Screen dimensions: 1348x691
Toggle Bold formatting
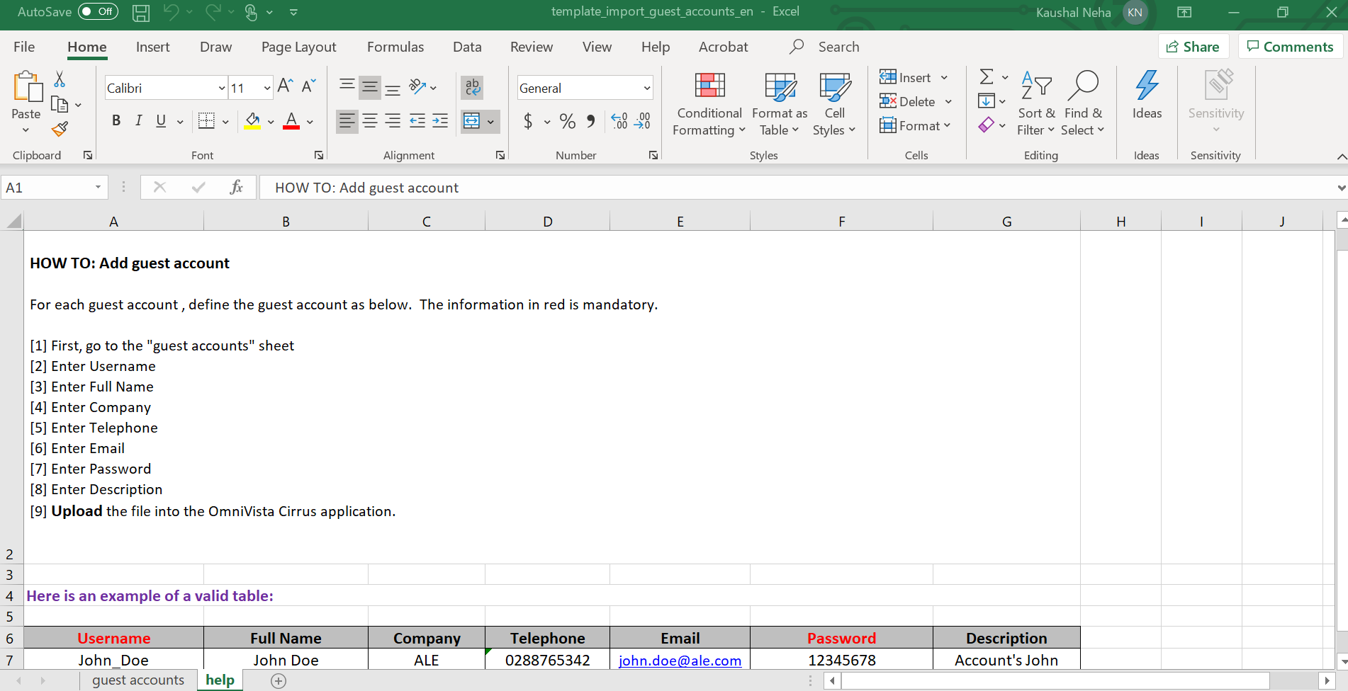(x=116, y=121)
